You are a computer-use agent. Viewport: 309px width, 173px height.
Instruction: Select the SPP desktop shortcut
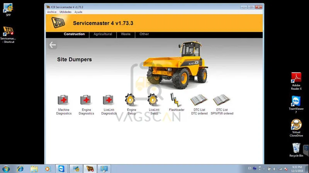8,10
